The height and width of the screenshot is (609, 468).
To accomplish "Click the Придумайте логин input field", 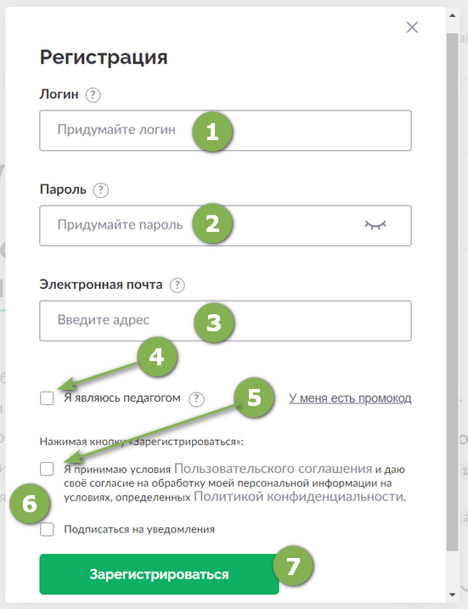I will [x=225, y=131].
